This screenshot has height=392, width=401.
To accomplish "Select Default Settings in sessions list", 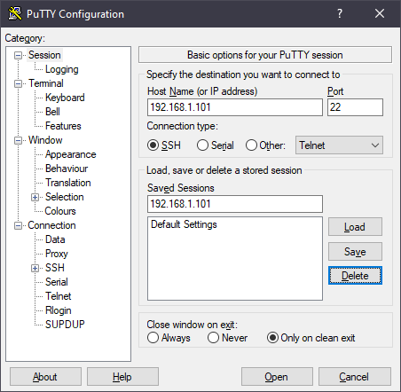I will click(x=184, y=224).
